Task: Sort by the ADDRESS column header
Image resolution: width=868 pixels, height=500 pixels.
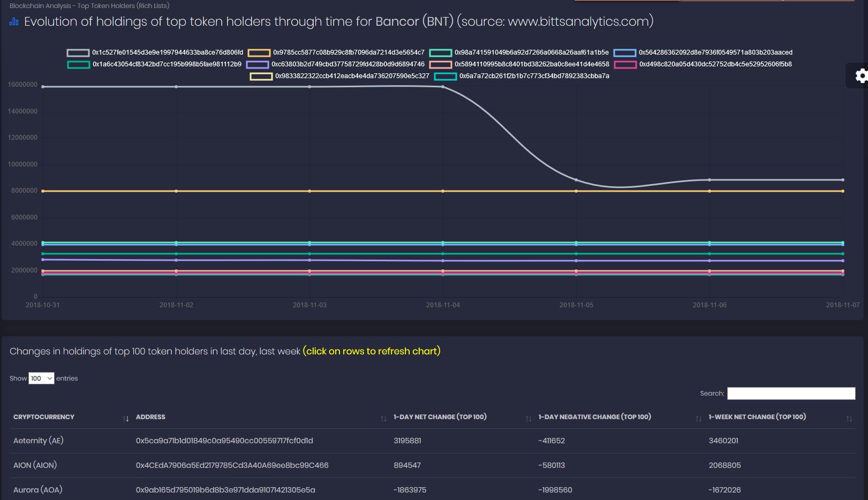Action: coord(150,417)
